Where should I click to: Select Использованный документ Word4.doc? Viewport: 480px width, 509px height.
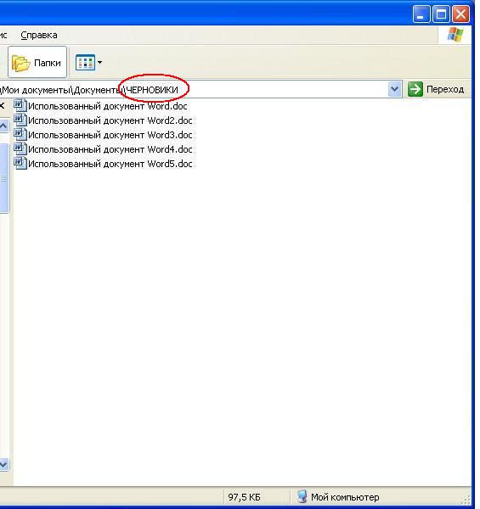103,149
